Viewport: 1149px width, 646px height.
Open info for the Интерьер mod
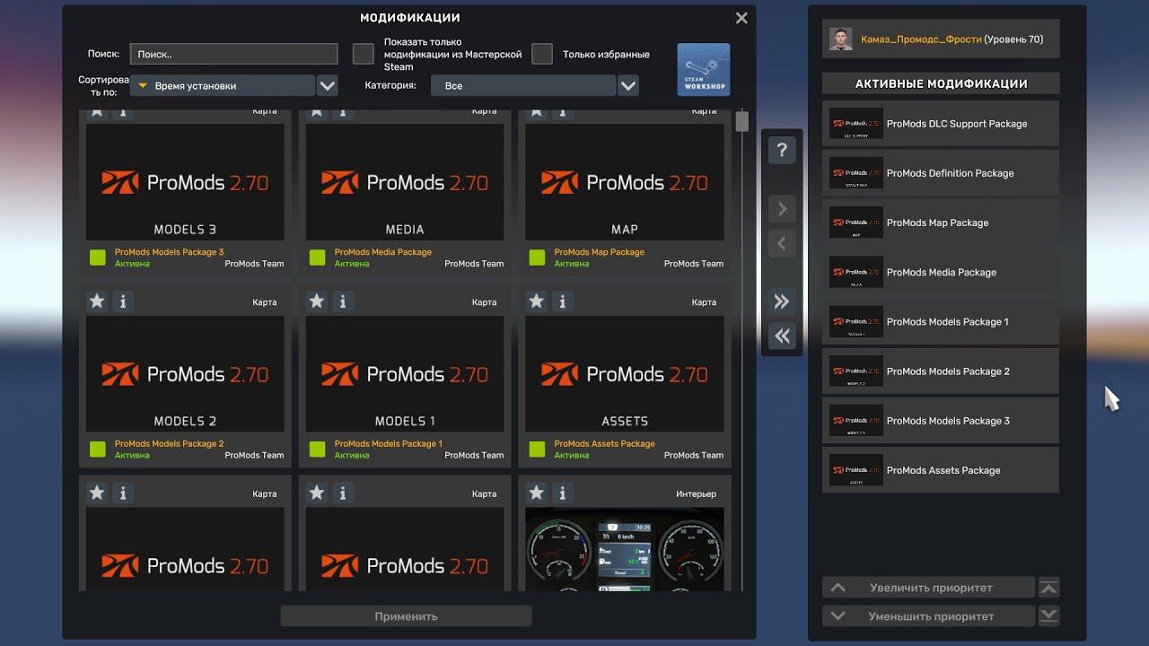click(x=563, y=493)
